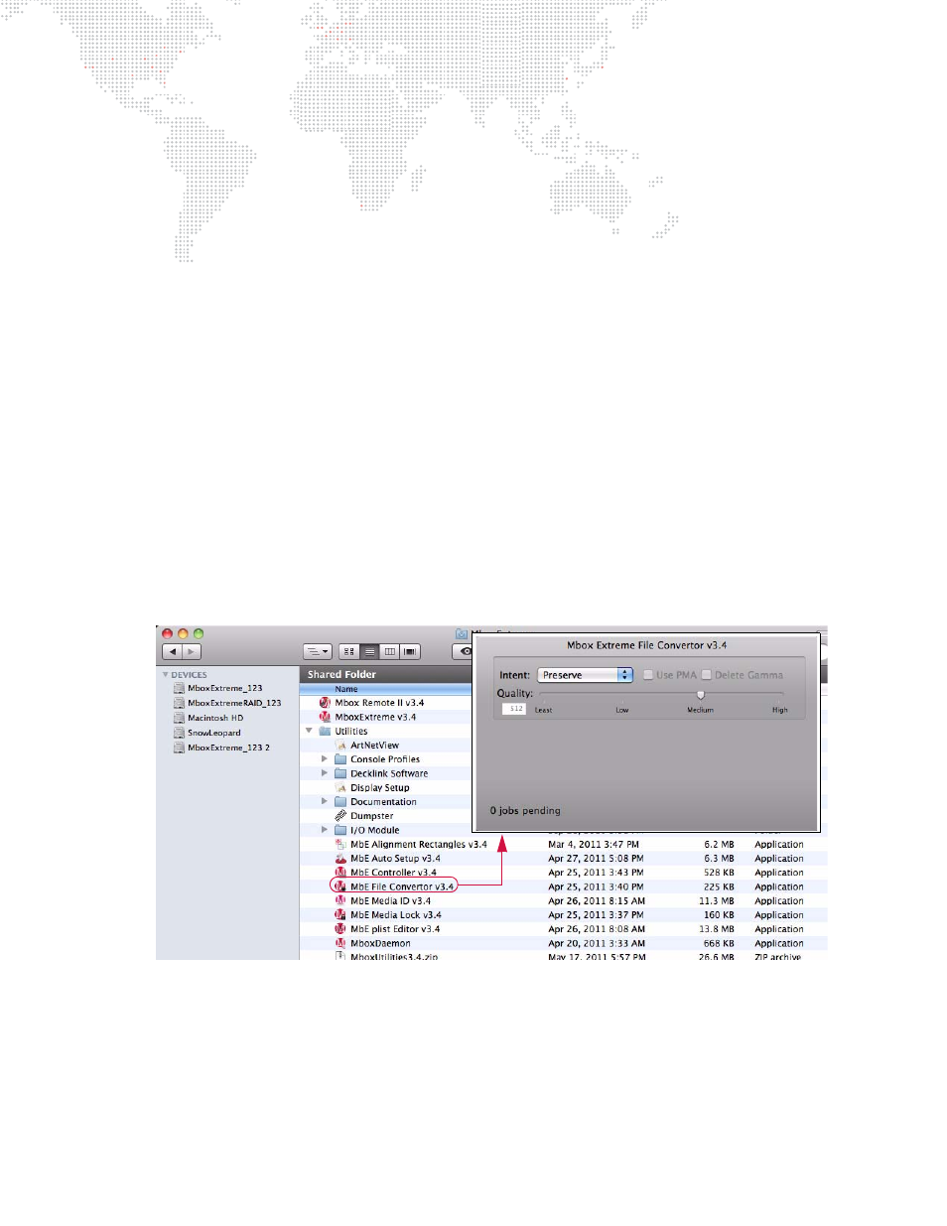Select Mbox Remote II v3.4 application icon
The image size is (947, 1226).
pyautogui.click(x=325, y=703)
